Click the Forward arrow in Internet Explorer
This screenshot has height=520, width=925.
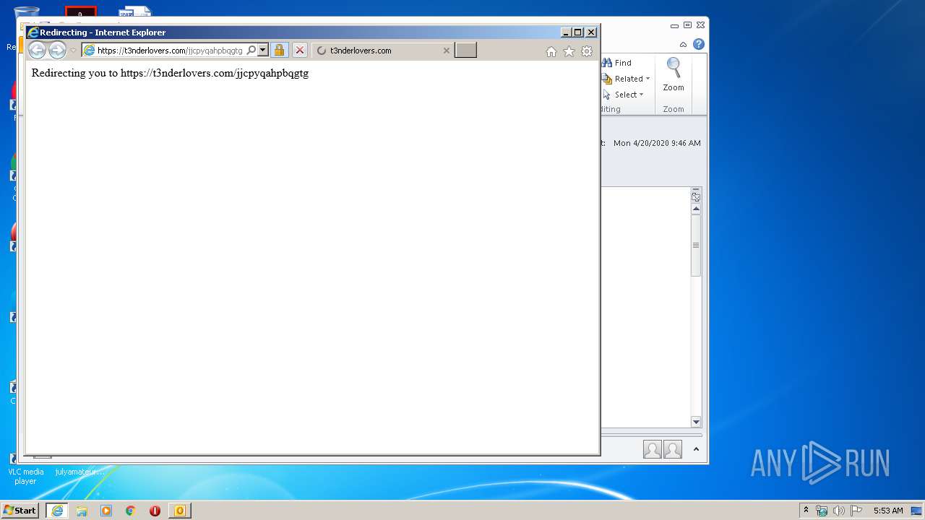57,50
